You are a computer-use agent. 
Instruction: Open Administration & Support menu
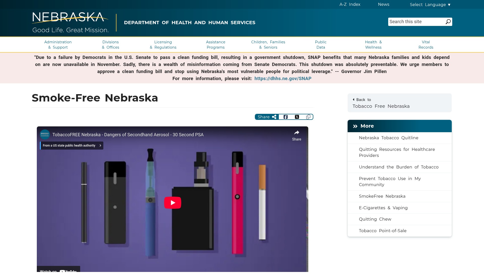pos(58,45)
